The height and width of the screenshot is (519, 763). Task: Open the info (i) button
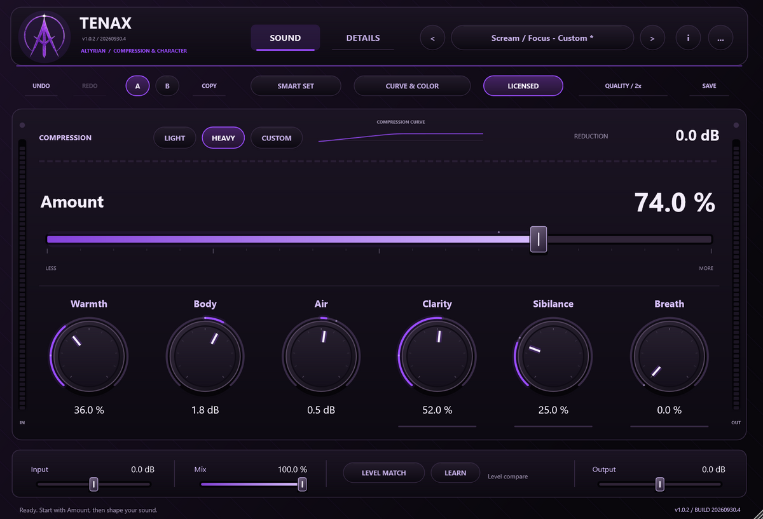pyautogui.click(x=688, y=38)
